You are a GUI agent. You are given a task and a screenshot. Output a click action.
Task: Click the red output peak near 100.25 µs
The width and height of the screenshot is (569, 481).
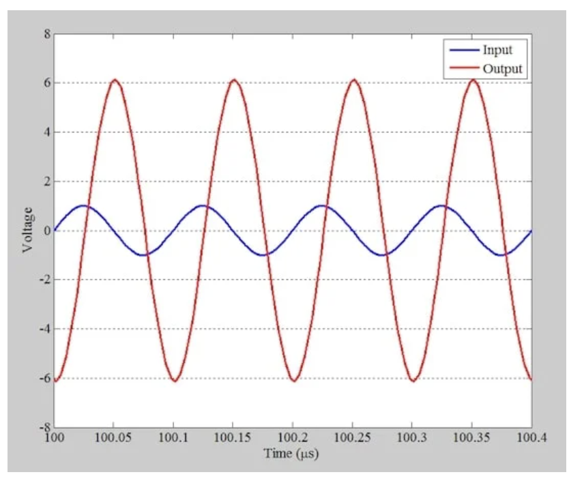tap(354, 80)
